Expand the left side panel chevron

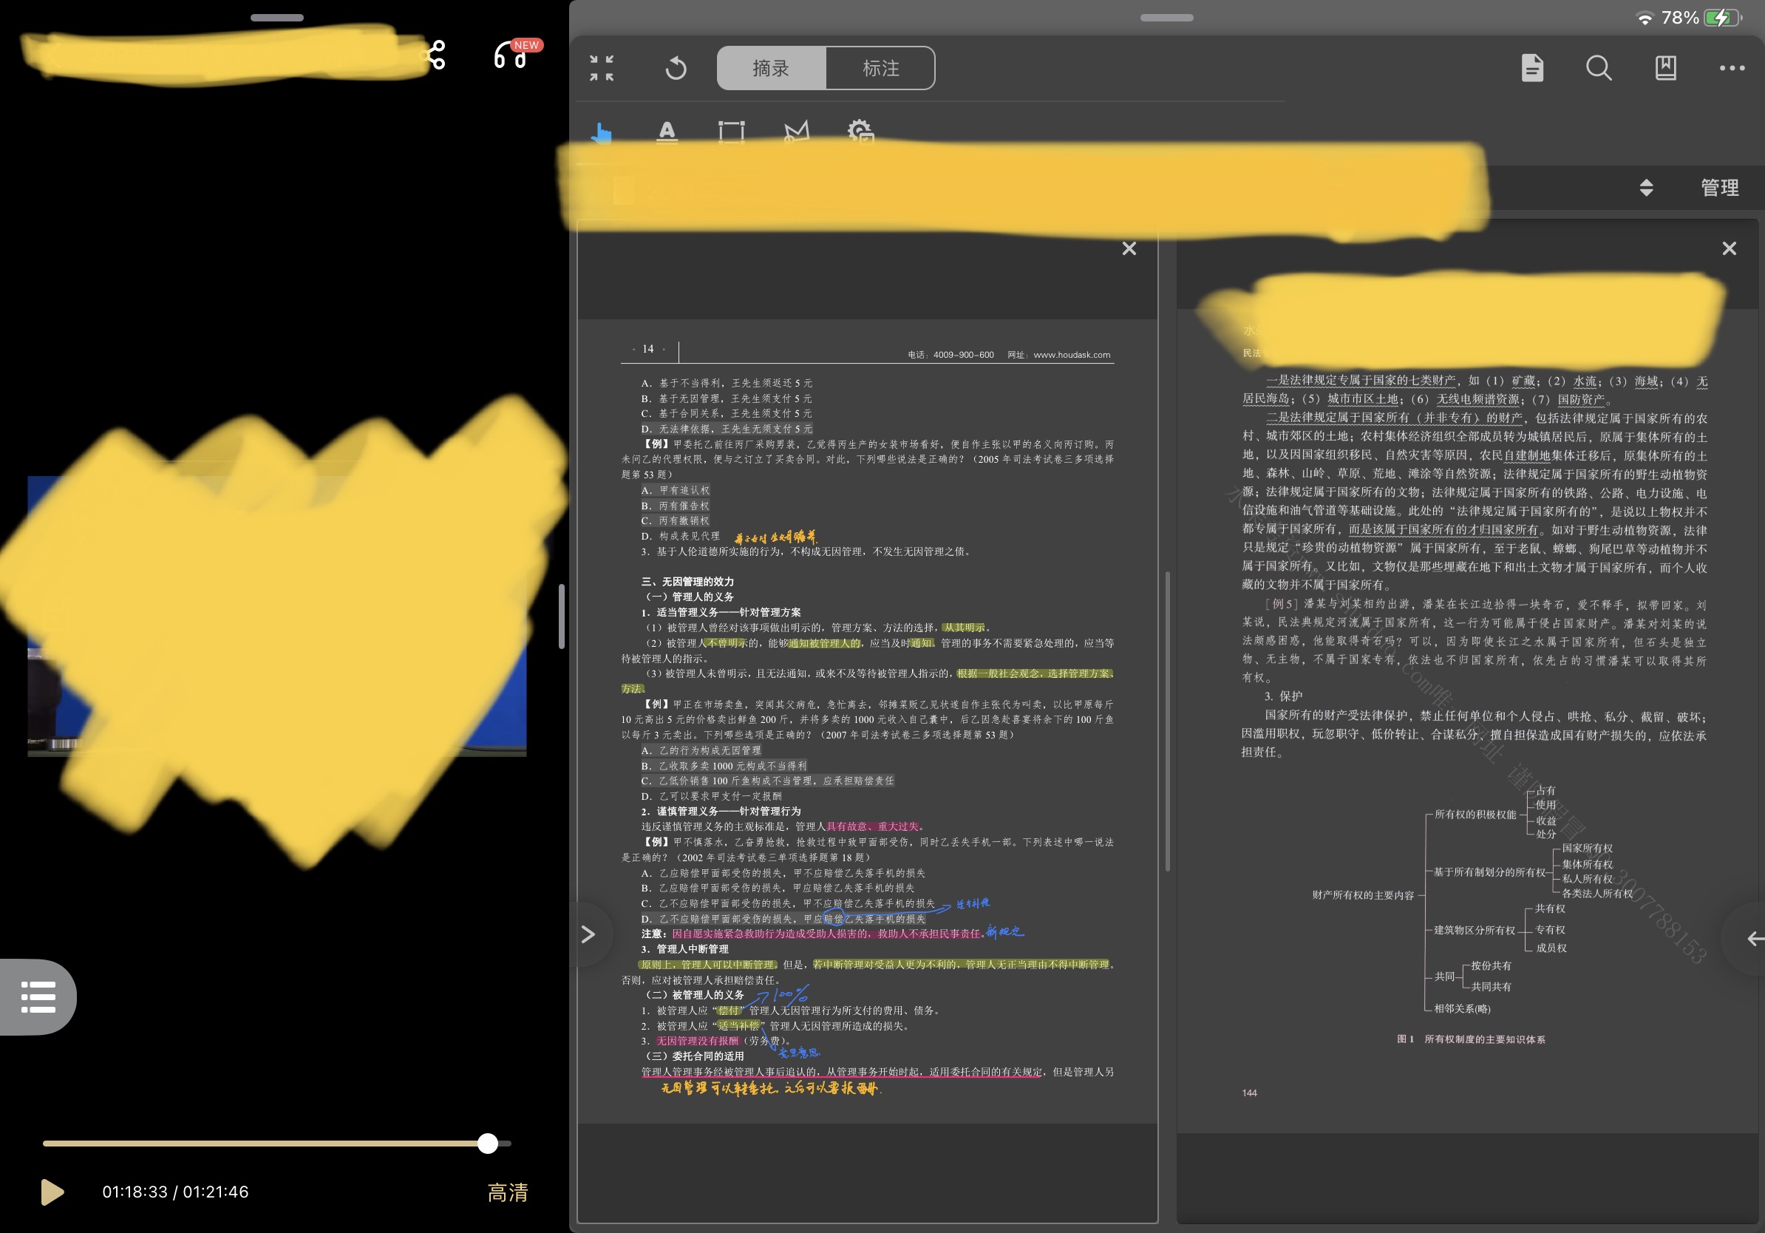589,934
